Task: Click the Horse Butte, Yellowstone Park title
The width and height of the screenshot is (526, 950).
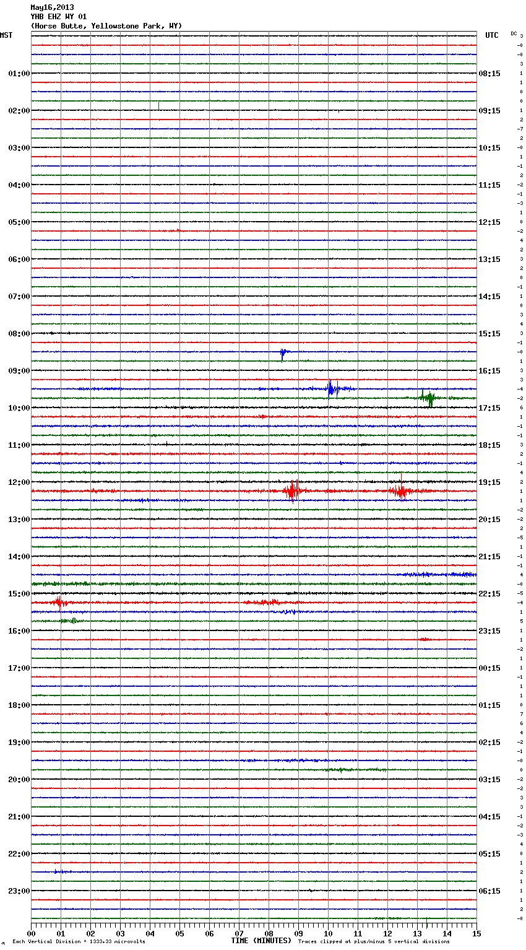Action: [x=106, y=26]
